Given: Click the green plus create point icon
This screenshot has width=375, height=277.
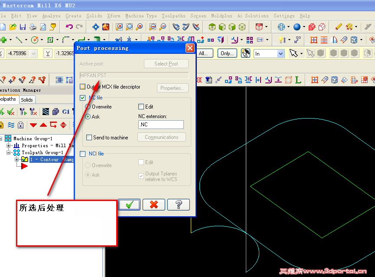Looking at the screenshot, I should point(3,40).
